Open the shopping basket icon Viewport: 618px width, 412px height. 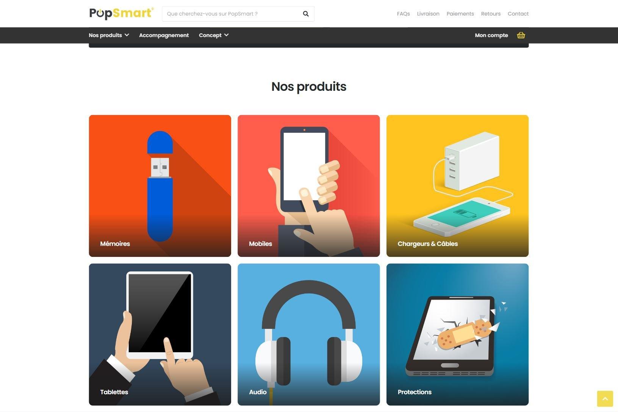521,35
